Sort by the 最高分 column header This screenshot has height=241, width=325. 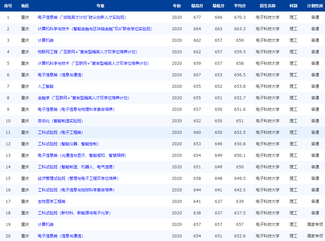pyautogui.click(x=197, y=5)
